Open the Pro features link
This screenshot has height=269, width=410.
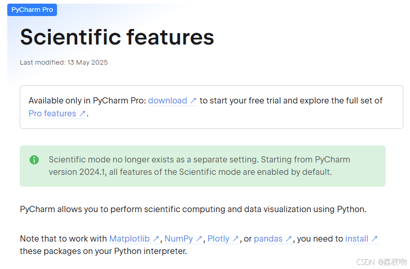tap(52, 113)
